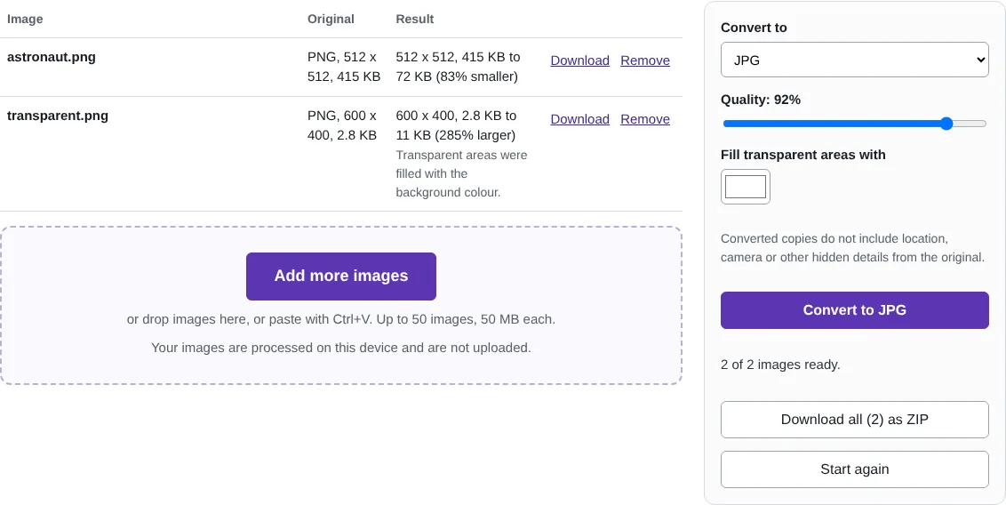Screen dimensions: 1006x505
Task: Click the Add more images button
Action: point(340,276)
